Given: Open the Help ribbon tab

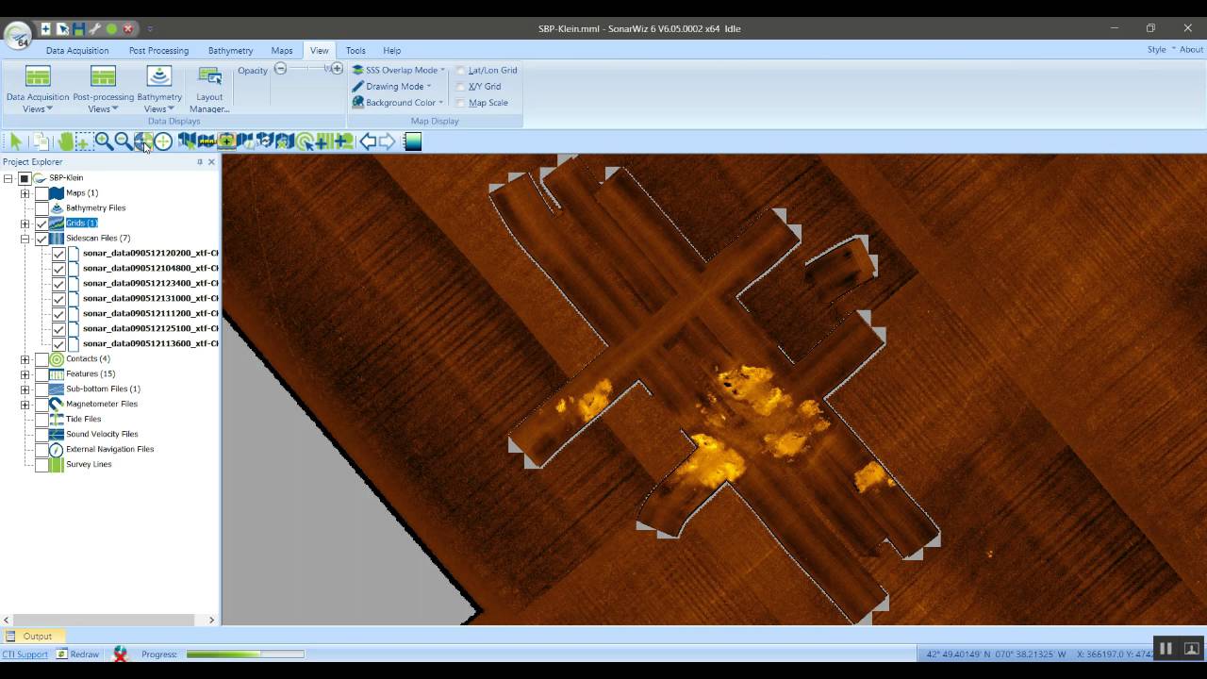Looking at the screenshot, I should (392, 51).
